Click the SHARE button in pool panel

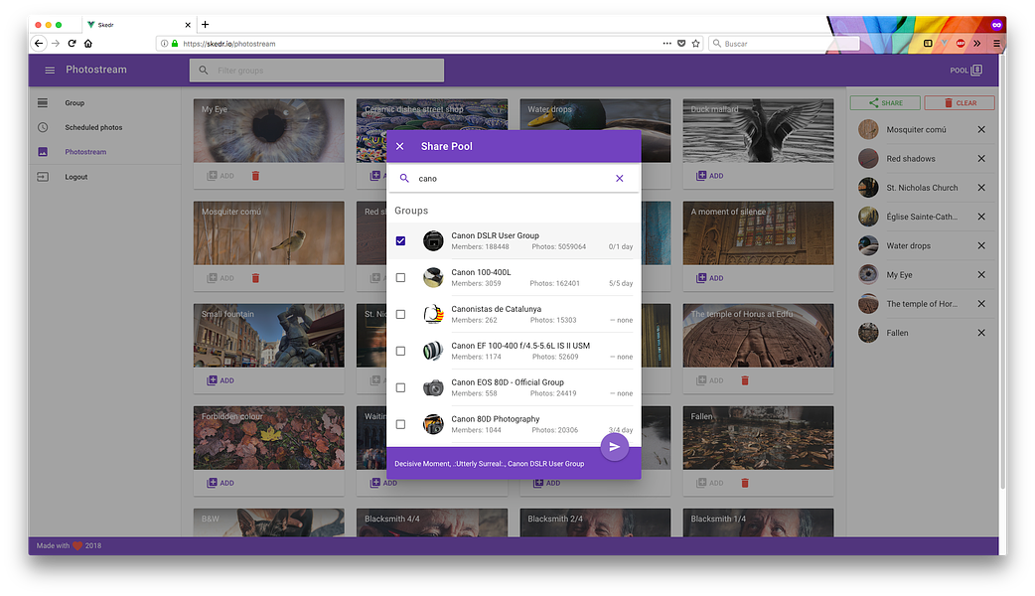[x=885, y=103]
